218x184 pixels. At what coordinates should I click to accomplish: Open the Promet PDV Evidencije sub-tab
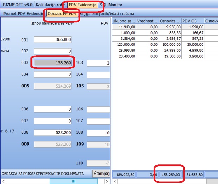23,14
